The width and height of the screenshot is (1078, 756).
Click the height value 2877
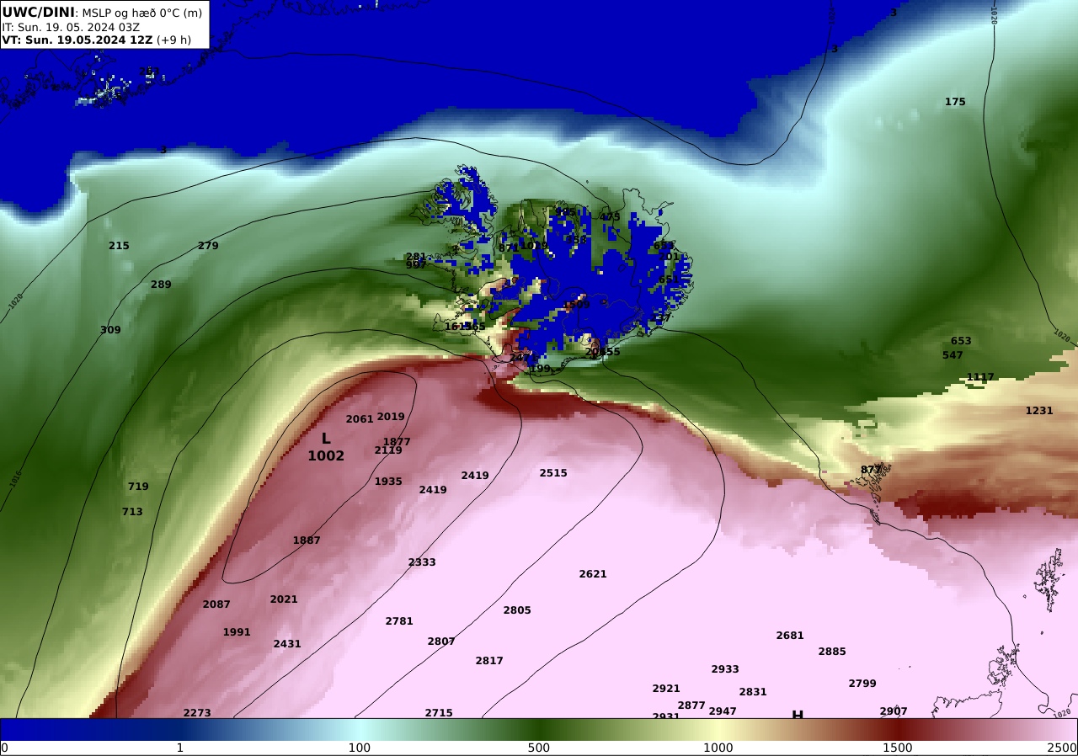click(691, 705)
